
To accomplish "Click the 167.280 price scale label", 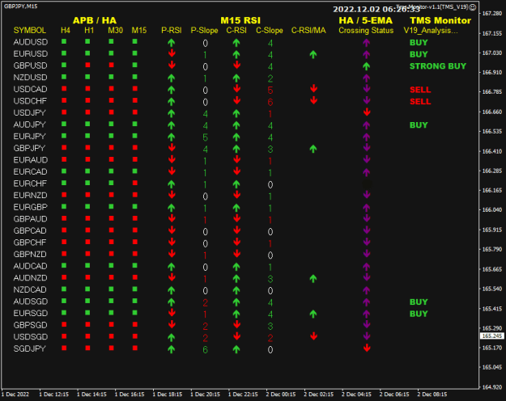I will [491, 13].
